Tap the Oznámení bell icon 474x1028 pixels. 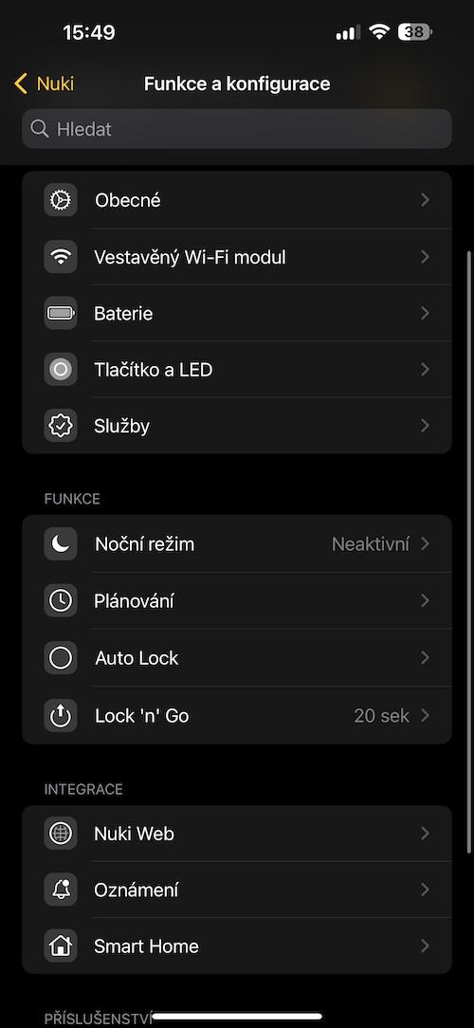click(x=61, y=890)
